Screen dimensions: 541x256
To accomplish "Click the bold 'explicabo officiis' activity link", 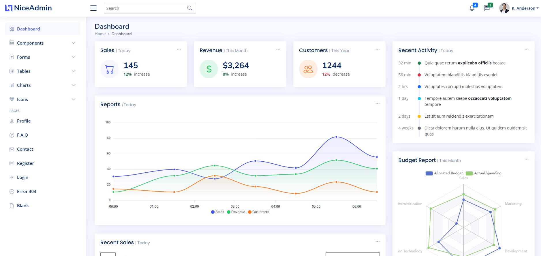I will 475,63.
